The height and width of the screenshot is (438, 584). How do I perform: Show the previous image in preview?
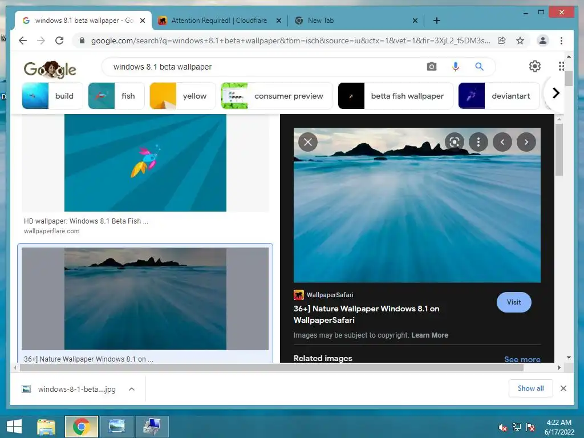pos(502,142)
